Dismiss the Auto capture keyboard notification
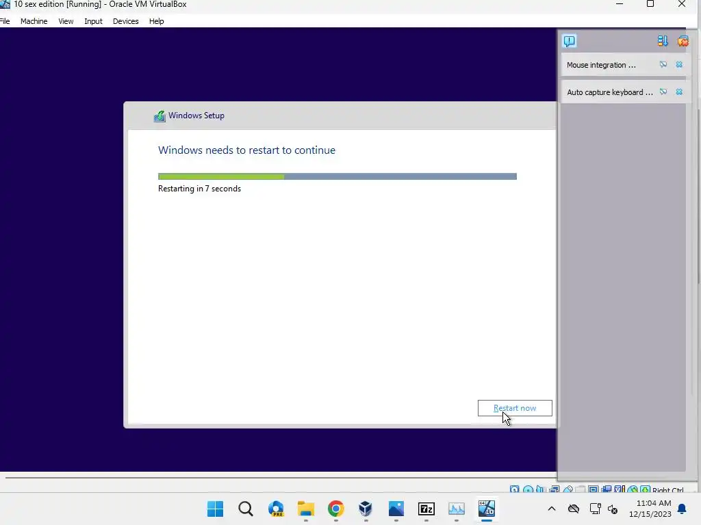Viewport: 701px width, 525px height. tap(679, 92)
